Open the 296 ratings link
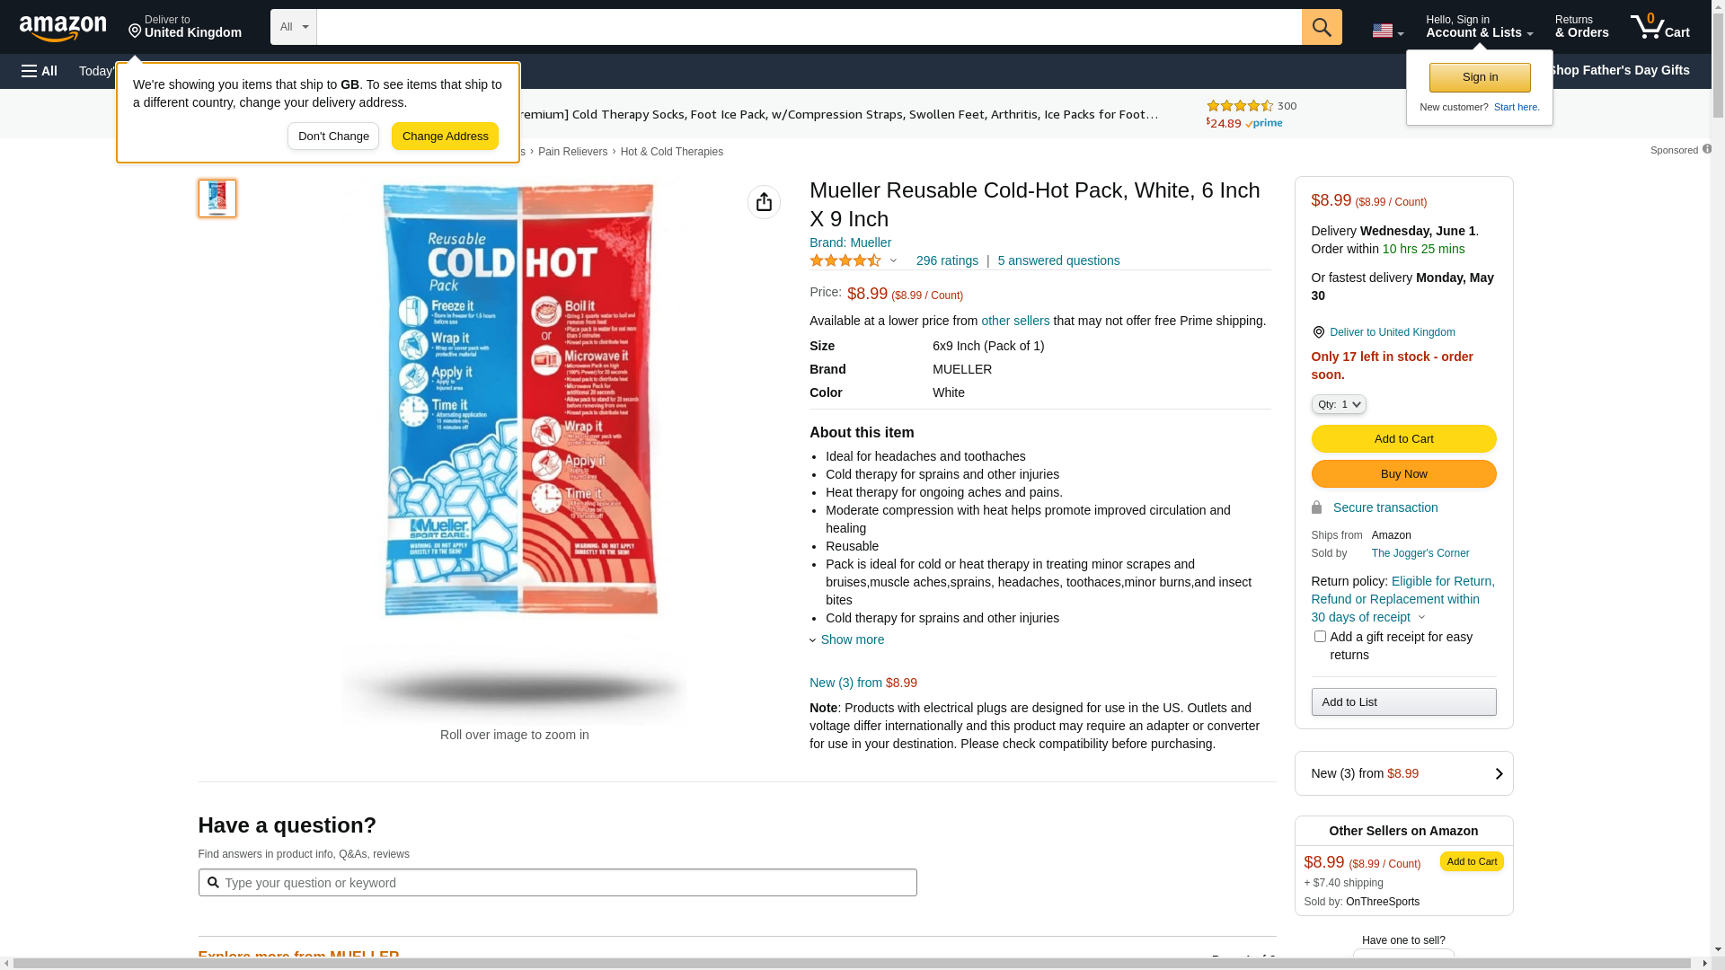Viewport: 1725px width, 970px height. (x=947, y=260)
